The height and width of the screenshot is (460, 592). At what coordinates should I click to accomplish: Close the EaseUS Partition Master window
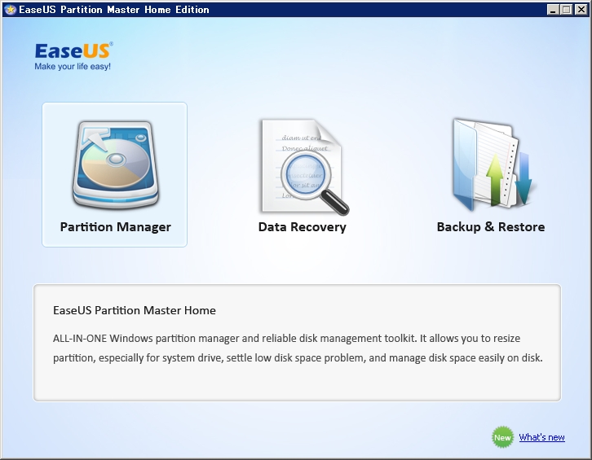click(x=581, y=10)
